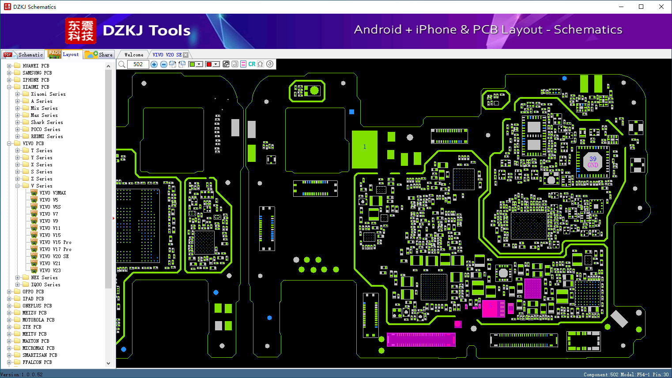Collapse the V Series tree node
The width and height of the screenshot is (672, 378).
(17, 186)
